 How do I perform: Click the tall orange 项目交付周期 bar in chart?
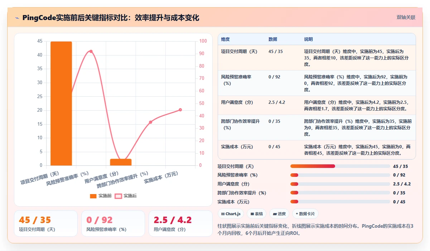click(61, 103)
